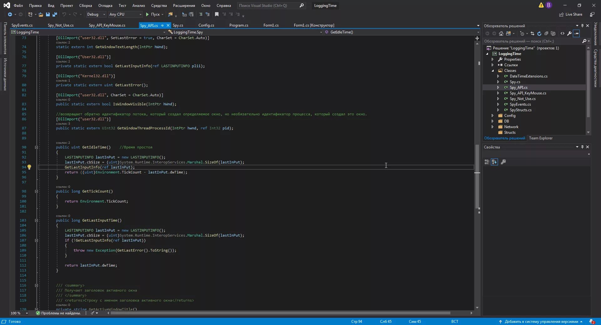Collapse all nodes in Solution Explorer
The width and height of the screenshot is (601, 325).
pyautogui.click(x=547, y=33)
